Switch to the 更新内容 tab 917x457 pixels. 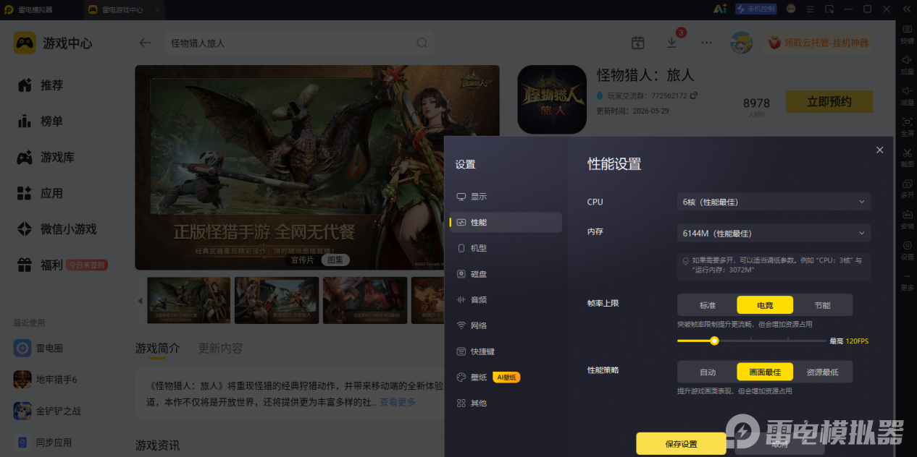point(220,348)
